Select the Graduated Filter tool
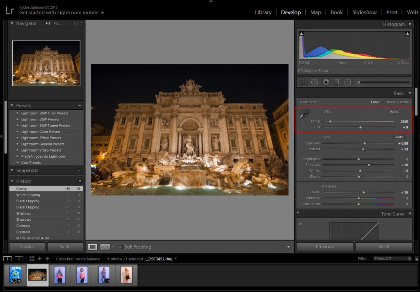The width and height of the screenshot is (420, 292). 337,82
